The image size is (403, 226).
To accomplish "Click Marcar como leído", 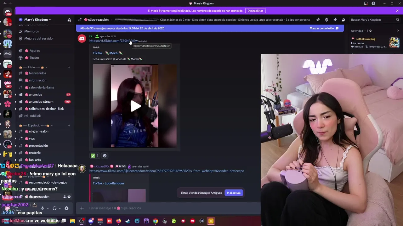I will coord(324,28).
